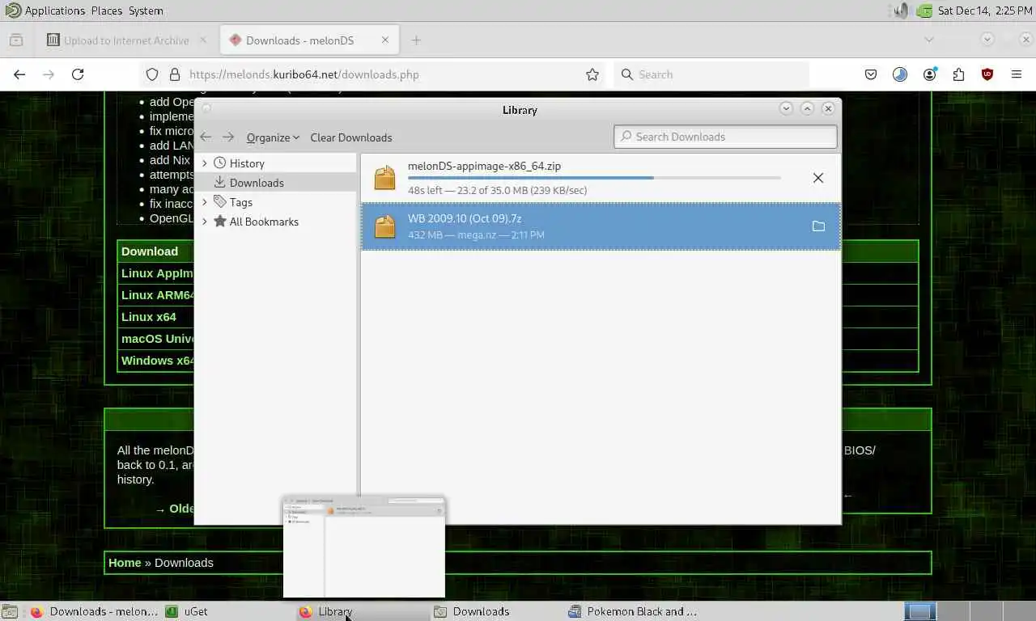Image resolution: width=1036 pixels, height=621 pixels.
Task: Switch to Downloads - melon... taskbar window
Action: pyautogui.click(x=94, y=611)
